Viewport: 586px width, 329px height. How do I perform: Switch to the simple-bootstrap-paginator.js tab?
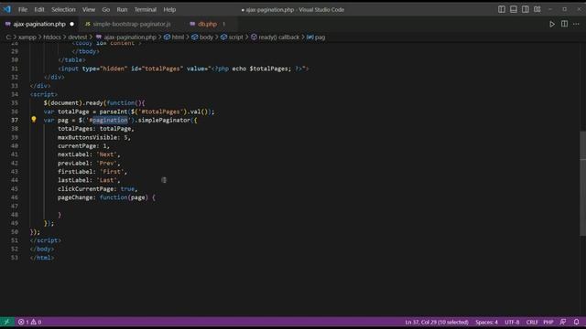[132, 24]
